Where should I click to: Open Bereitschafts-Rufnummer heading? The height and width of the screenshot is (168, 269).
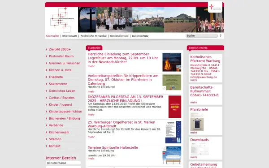(204, 91)
